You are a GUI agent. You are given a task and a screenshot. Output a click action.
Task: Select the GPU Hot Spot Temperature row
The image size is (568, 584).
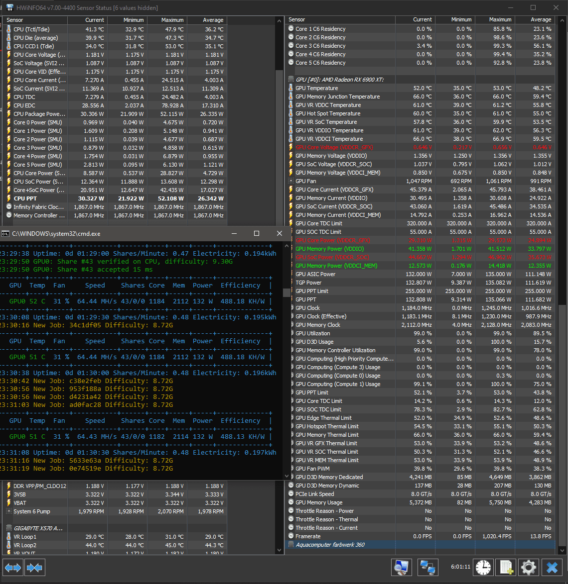coord(421,113)
